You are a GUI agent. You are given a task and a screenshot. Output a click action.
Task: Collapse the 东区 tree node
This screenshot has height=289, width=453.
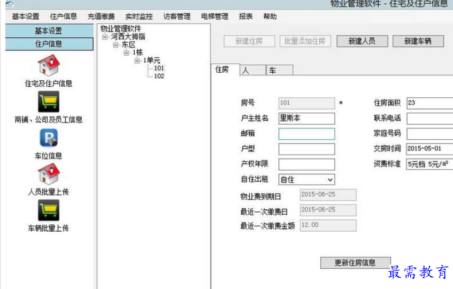[116, 45]
